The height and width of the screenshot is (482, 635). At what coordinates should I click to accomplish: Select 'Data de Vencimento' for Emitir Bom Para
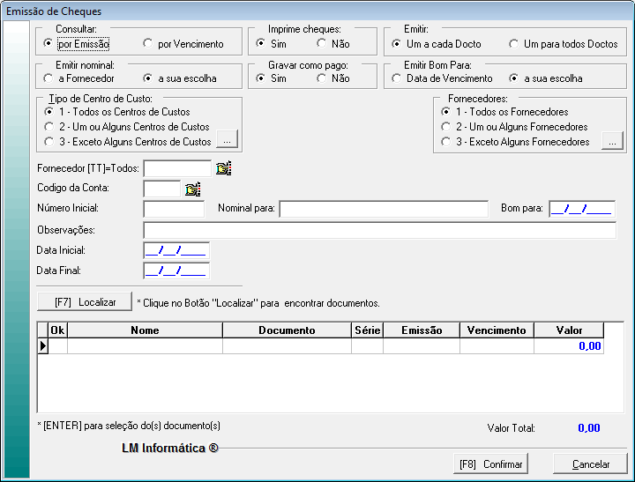point(398,78)
